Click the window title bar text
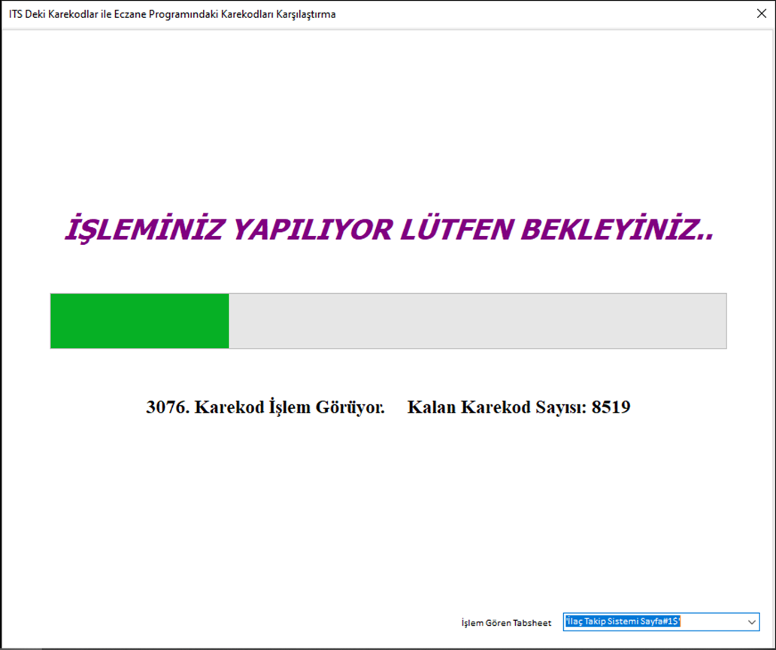Viewport: 776px width, 650px height. tap(172, 14)
